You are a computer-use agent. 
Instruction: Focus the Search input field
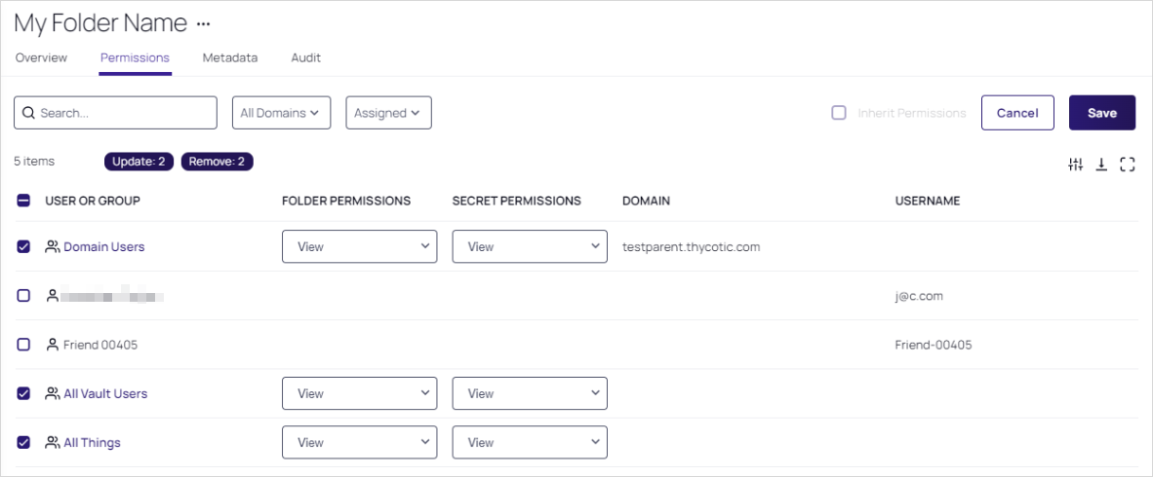click(x=125, y=113)
